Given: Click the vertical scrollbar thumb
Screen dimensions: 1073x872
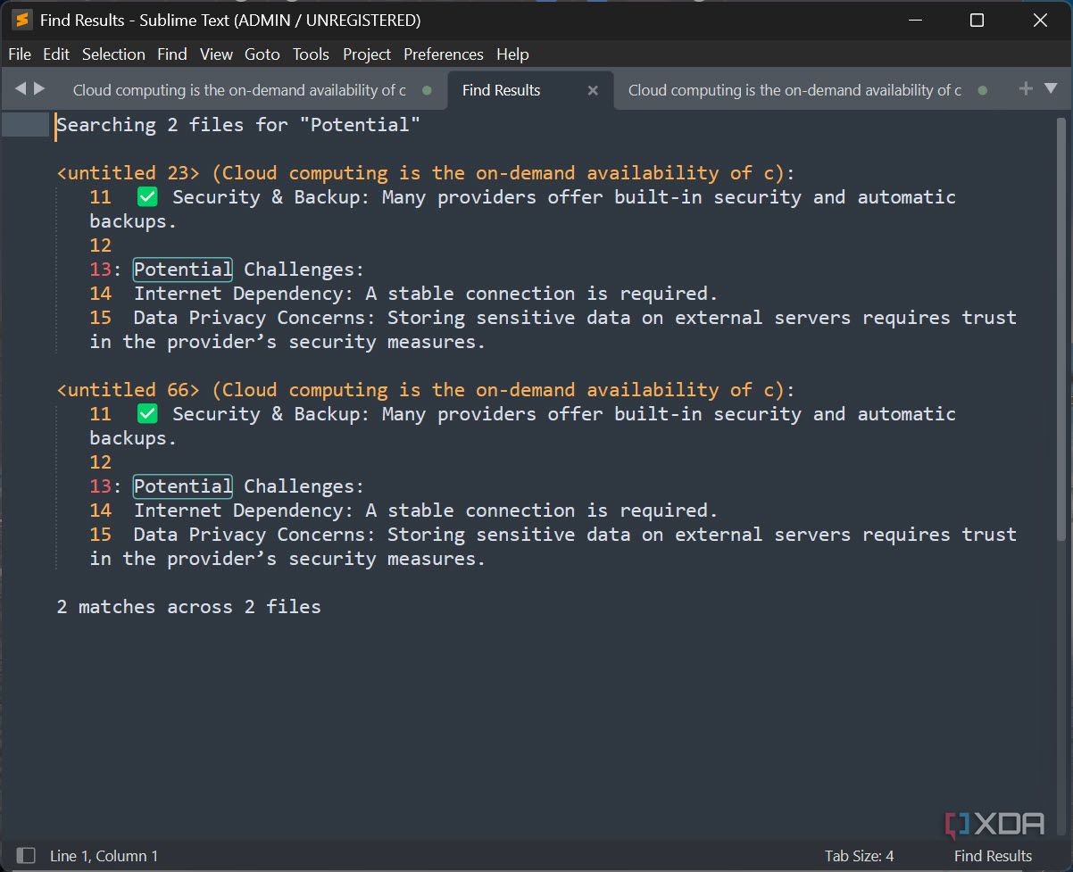Looking at the screenshot, I should pyautogui.click(x=1061, y=328).
